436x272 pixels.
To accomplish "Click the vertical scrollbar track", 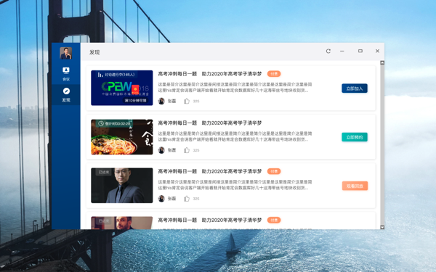I will [x=382, y=145].
